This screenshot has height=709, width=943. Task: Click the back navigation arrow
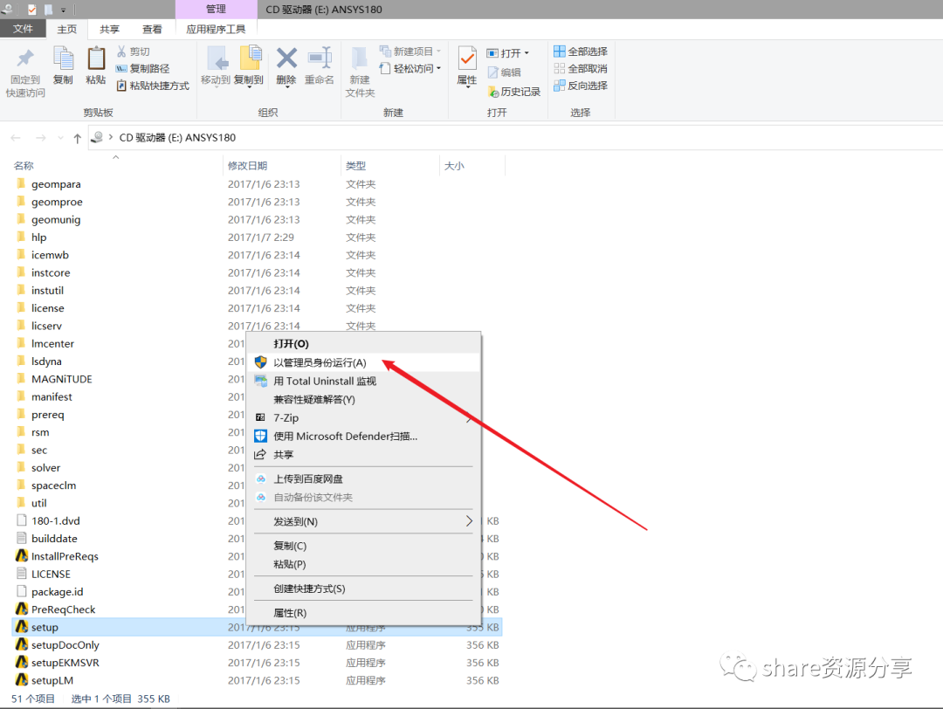[x=17, y=138]
